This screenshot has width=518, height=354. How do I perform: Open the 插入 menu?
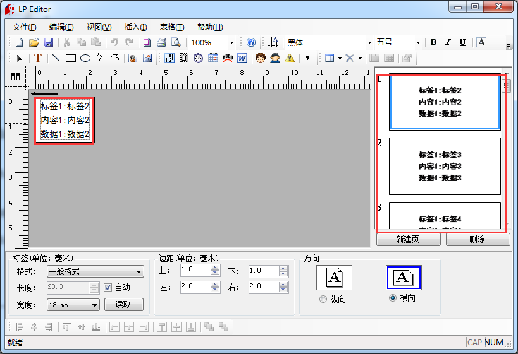coord(135,27)
